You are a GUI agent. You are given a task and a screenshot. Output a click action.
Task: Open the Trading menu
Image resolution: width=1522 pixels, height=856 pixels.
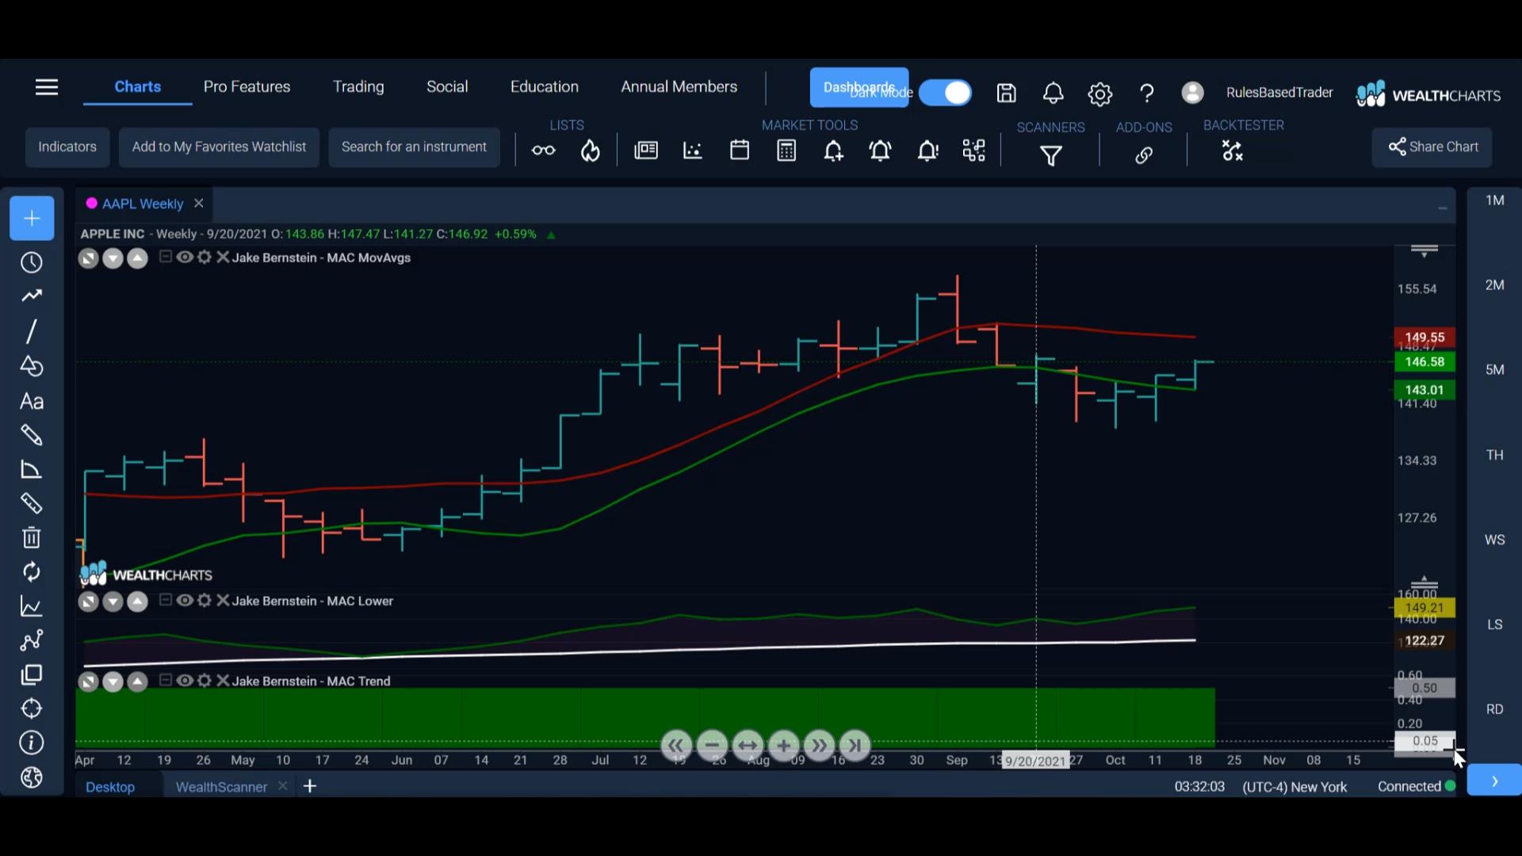[358, 86]
